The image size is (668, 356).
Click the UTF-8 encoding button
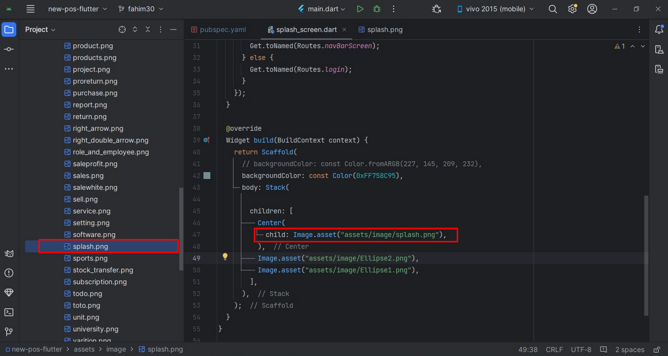581,350
